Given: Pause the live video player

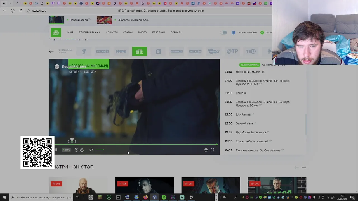Looking at the screenshot, I should 56,150.
